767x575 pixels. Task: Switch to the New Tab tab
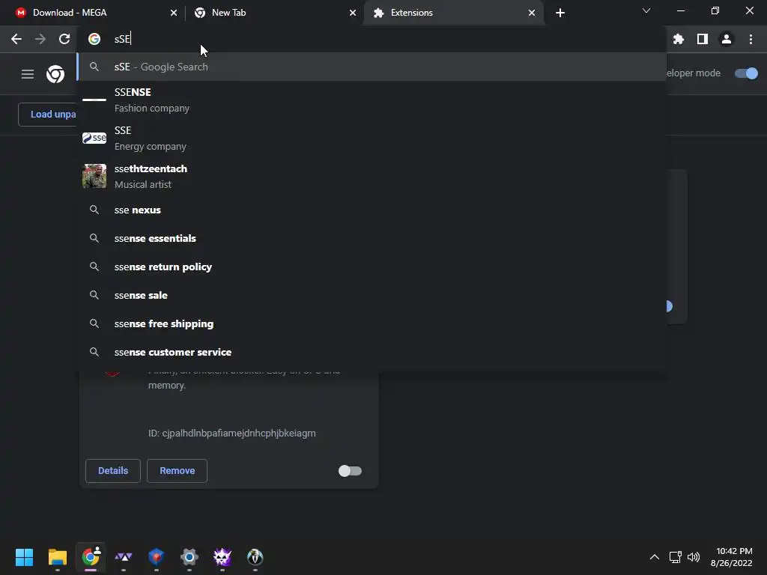(x=274, y=13)
